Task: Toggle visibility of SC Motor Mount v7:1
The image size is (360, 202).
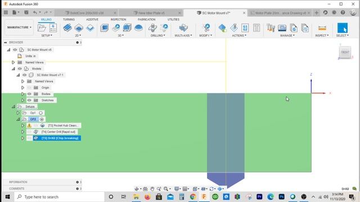Action: (25, 75)
